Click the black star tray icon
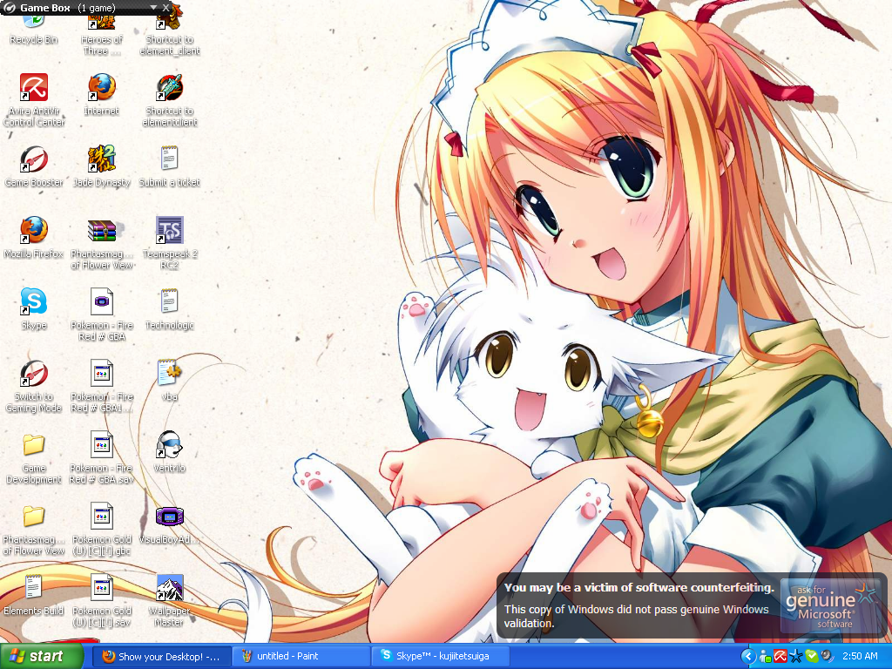The width and height of the screenshot is (892, 669). coord(796,657)
